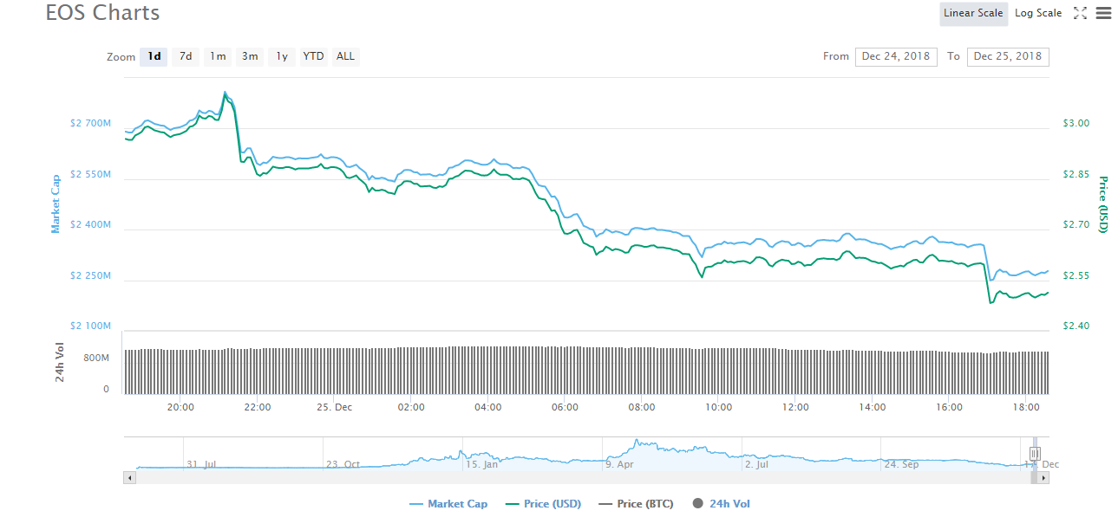Click the $2 100M market cap axis label
Image resolution: width=1118 pixels, height=517 pixels.
coord(90,326)
